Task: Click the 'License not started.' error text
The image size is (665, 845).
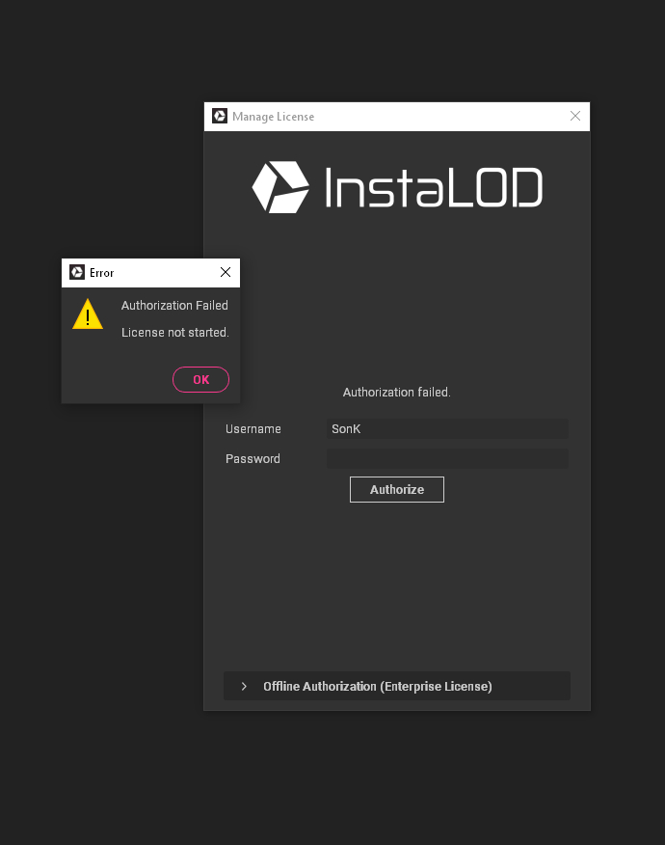Action: pyautogui.click(x=174, y=333)
